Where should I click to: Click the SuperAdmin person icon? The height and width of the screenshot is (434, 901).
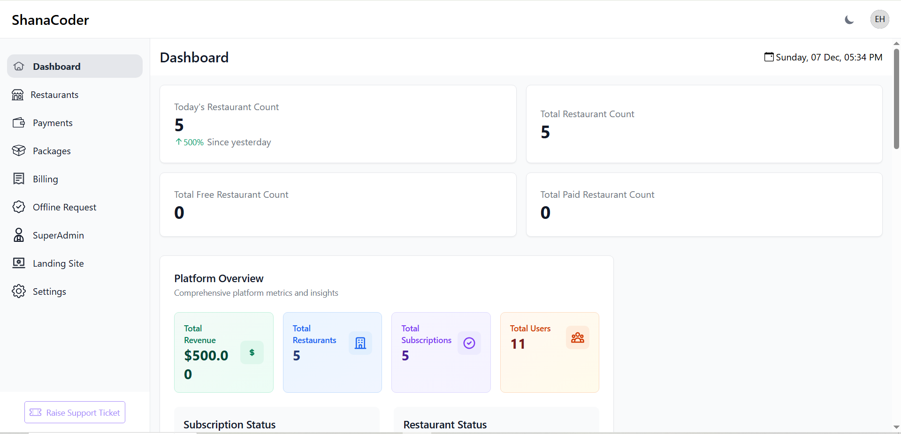pos(19,235)
